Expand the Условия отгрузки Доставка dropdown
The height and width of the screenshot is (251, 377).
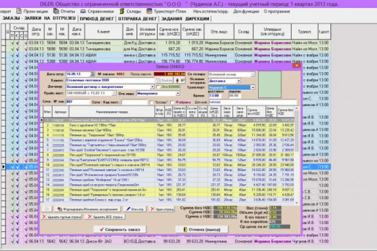[x=239, y=81]
